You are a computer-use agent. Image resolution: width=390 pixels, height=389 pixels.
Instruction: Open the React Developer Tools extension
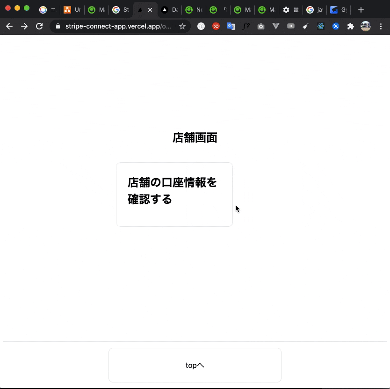[x=321, y=26]
